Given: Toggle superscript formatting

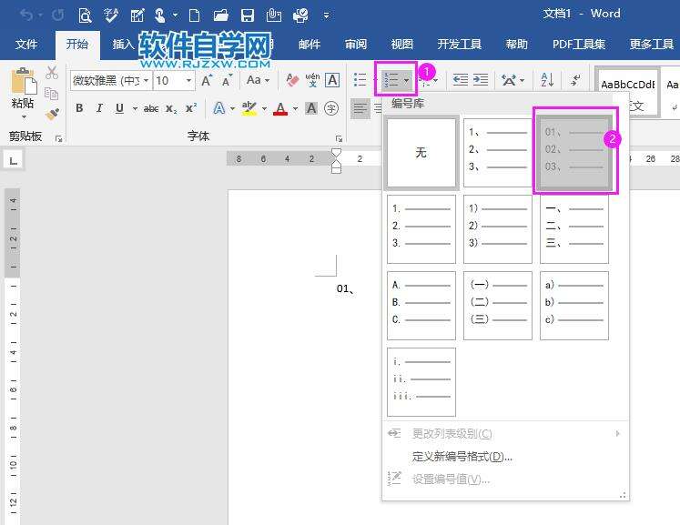Looking at the screenshot, I should [191, 108].
